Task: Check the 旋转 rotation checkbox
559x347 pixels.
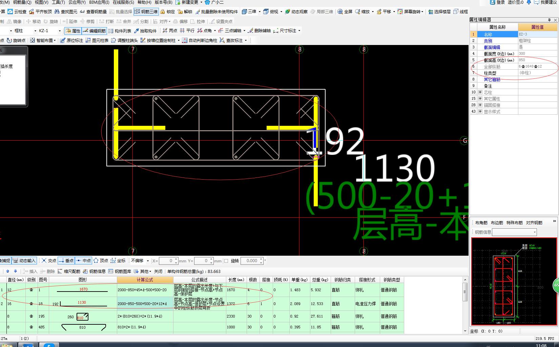Action: [x=226, y=261]
